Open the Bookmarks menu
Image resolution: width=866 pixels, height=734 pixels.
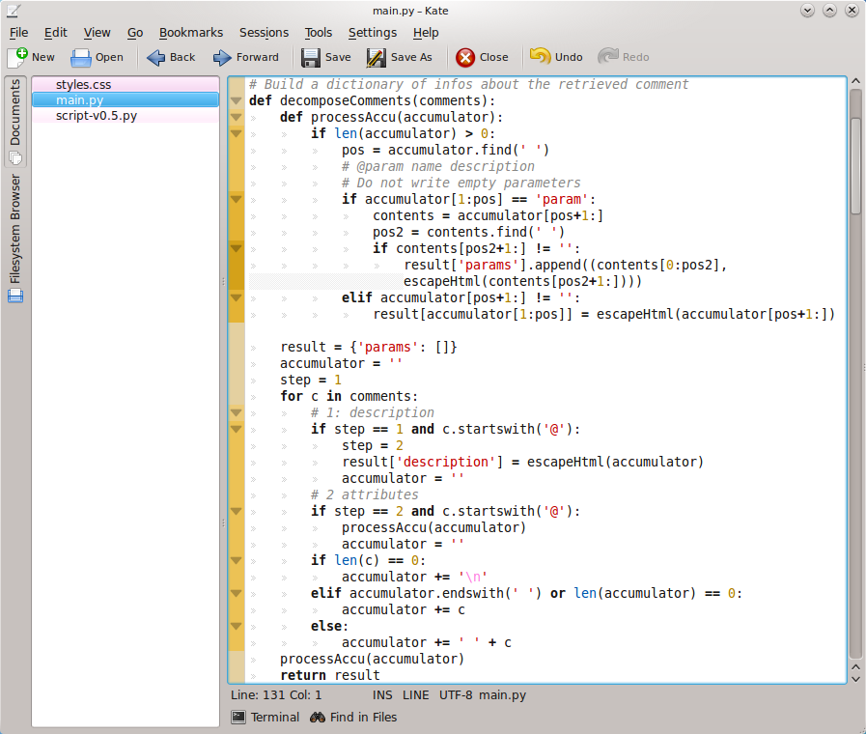pos(190,32)
